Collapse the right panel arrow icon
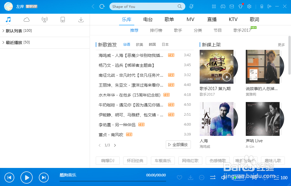 point(269,6)
